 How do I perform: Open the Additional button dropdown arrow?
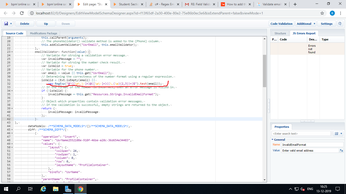click(x=314, y=23)
